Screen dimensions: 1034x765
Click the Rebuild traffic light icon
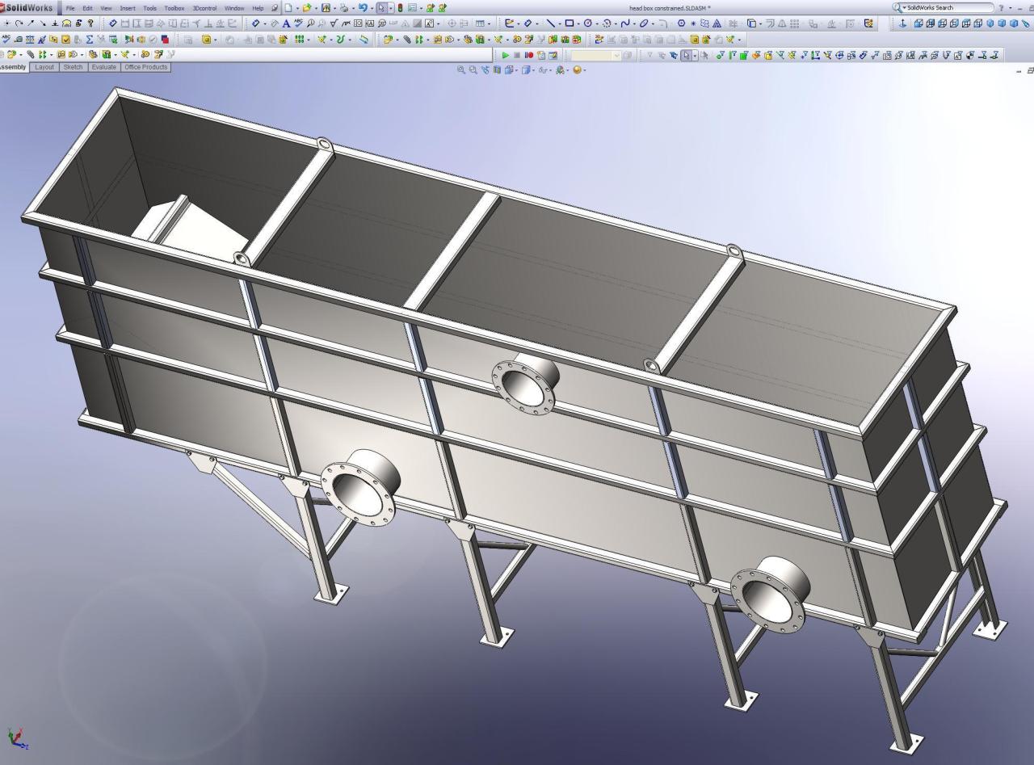400,8
